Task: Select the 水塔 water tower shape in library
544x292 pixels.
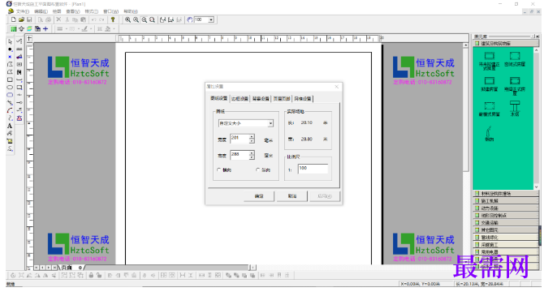Action: [x=515, y=108]
